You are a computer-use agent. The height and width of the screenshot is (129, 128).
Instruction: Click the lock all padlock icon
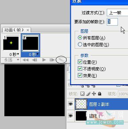tap(99, 94)
